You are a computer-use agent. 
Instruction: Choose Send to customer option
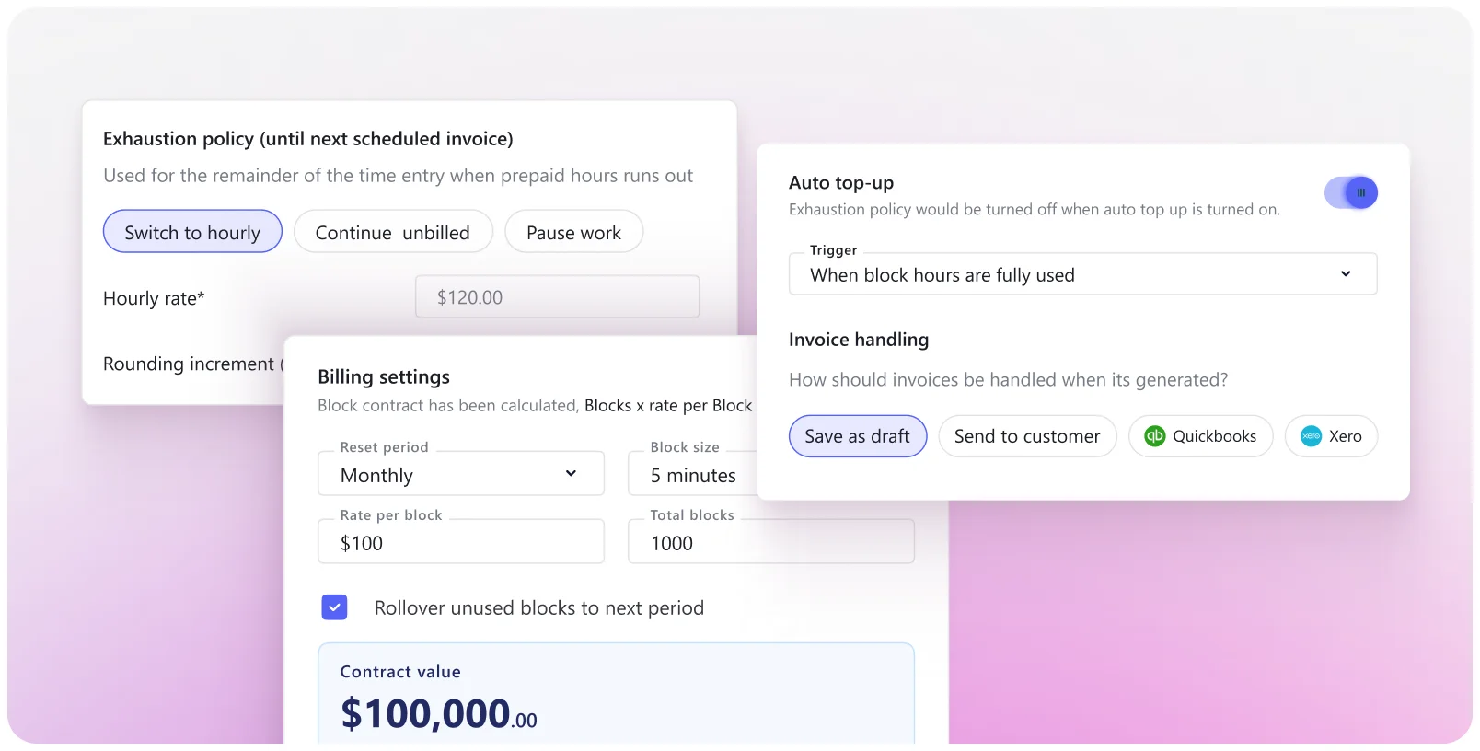1027,436
